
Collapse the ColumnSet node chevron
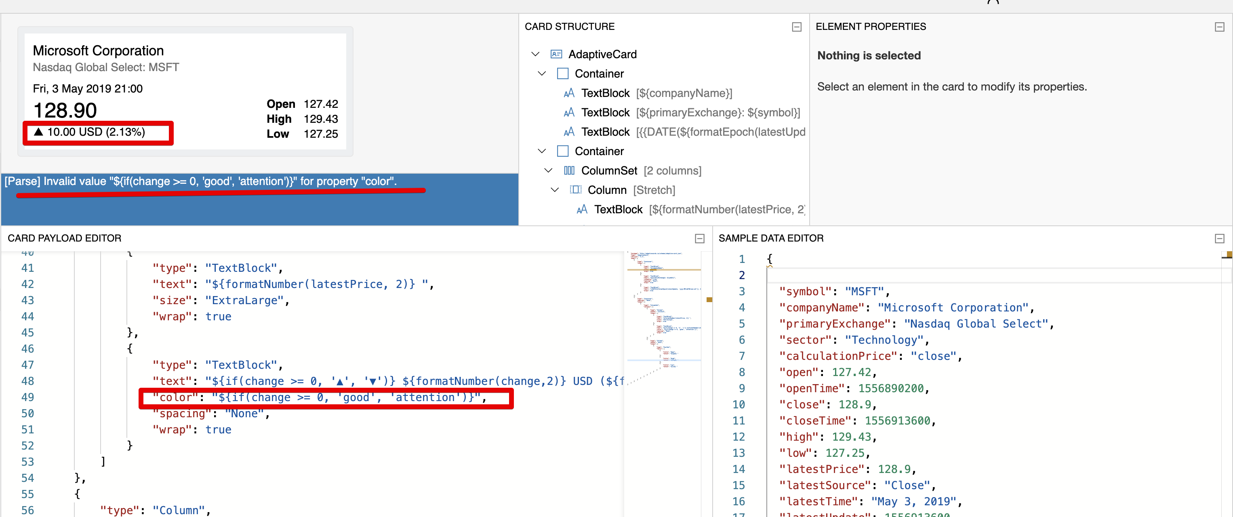click(x=548, y=170)
